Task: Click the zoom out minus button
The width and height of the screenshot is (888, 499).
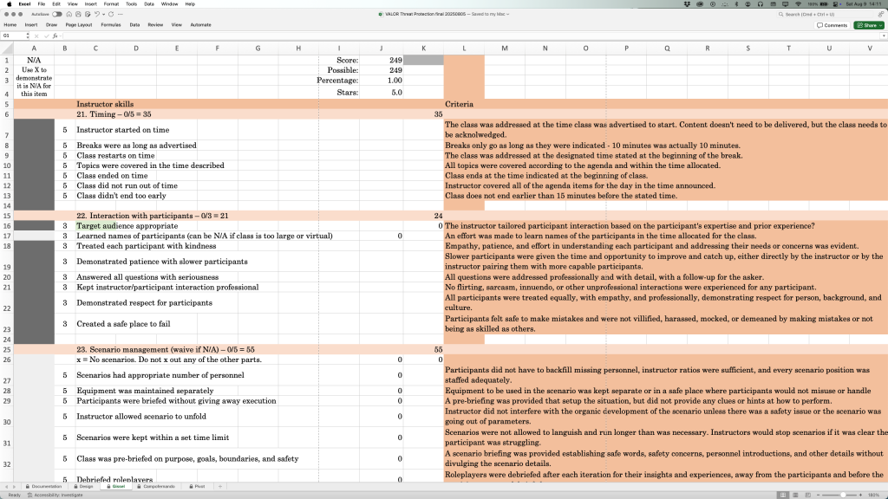Action: coord(819,495)
